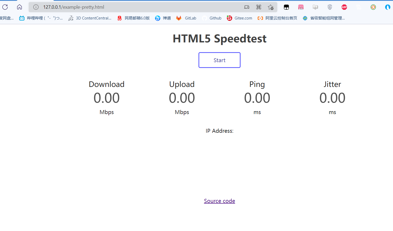Click the Download label
The height and width of the screenshot is (231, 393).
pos(107,84)
